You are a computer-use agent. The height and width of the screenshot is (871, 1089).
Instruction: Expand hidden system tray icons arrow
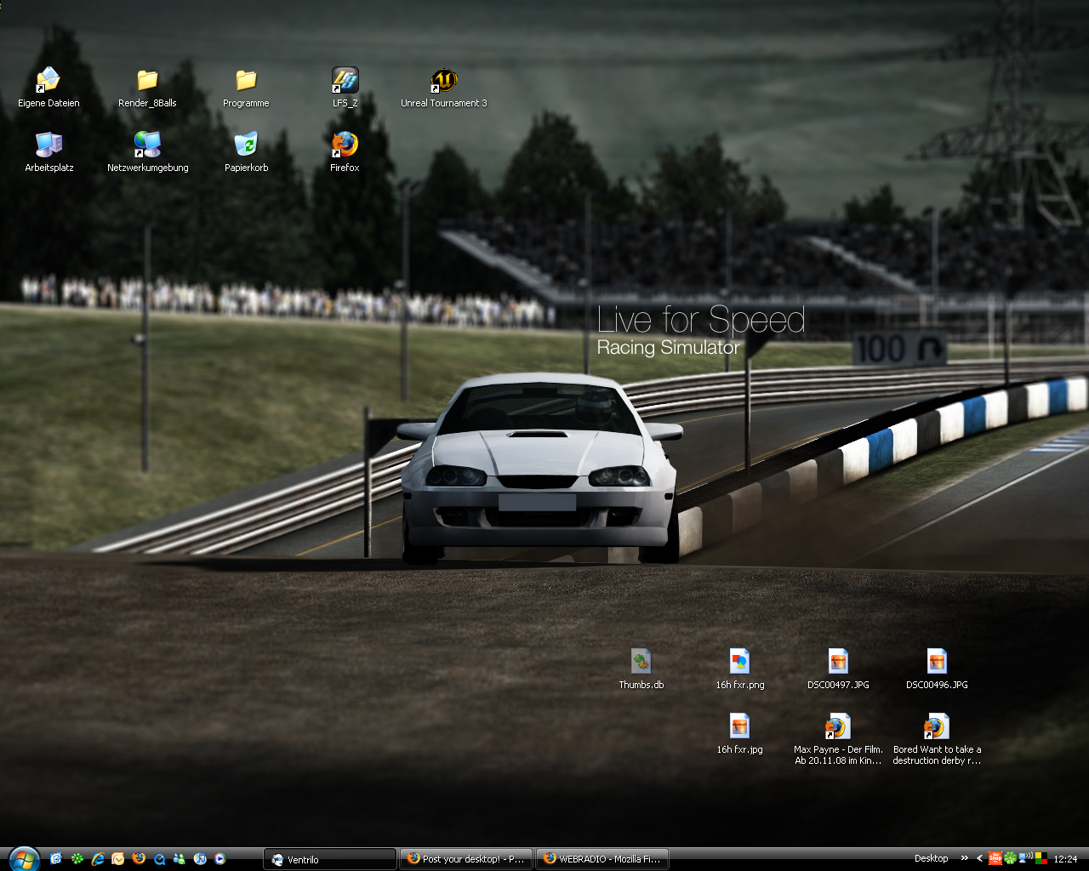tap(980, 859)
